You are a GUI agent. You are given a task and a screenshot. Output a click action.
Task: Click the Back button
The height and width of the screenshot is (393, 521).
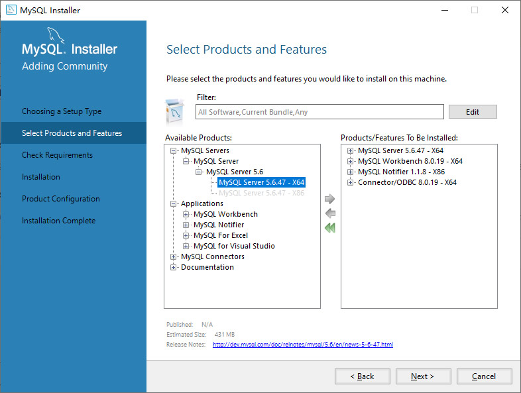(362, 376)
